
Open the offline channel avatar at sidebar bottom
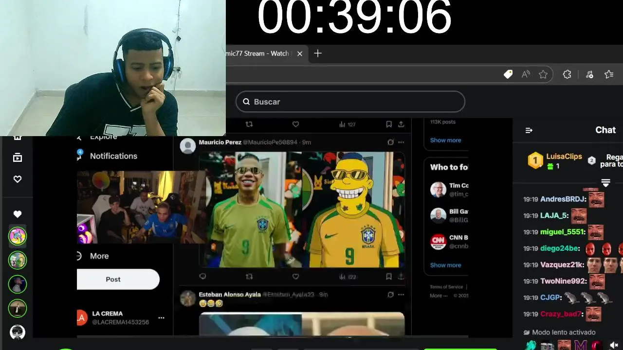point(18,332)
